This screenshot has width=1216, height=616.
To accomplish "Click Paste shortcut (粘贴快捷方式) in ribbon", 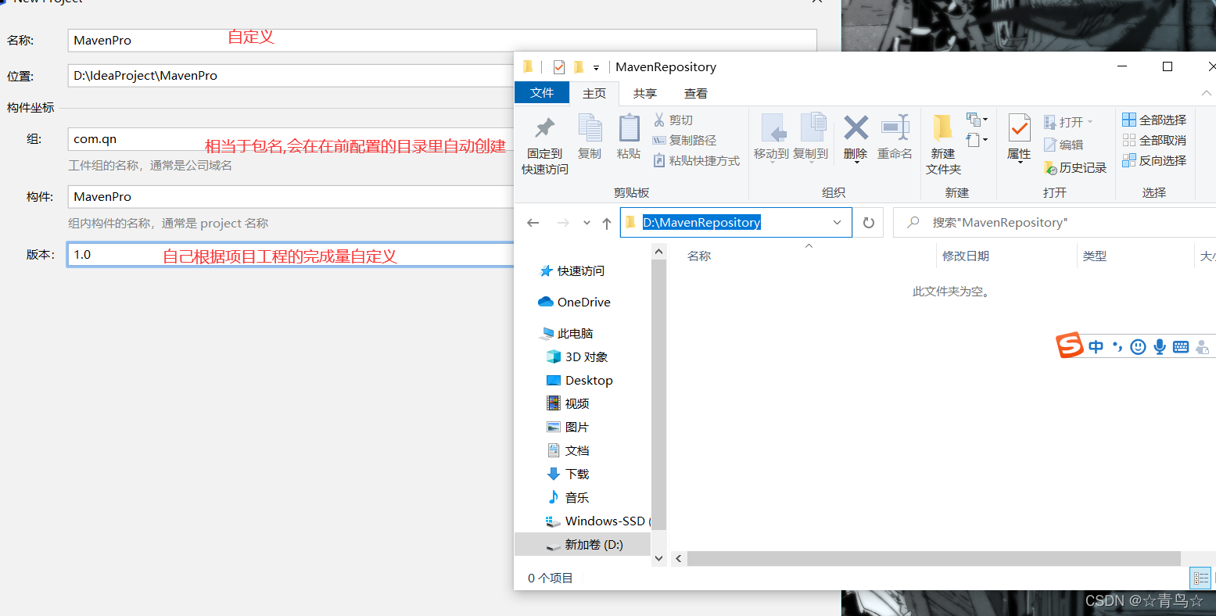I will point(696,160).
